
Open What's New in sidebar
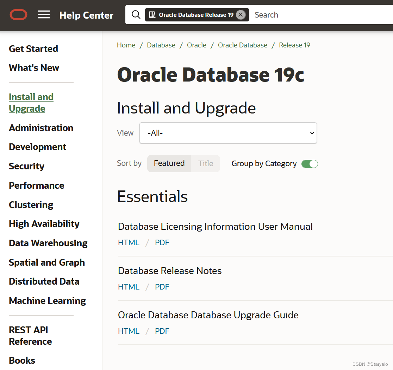click(34, 68)
